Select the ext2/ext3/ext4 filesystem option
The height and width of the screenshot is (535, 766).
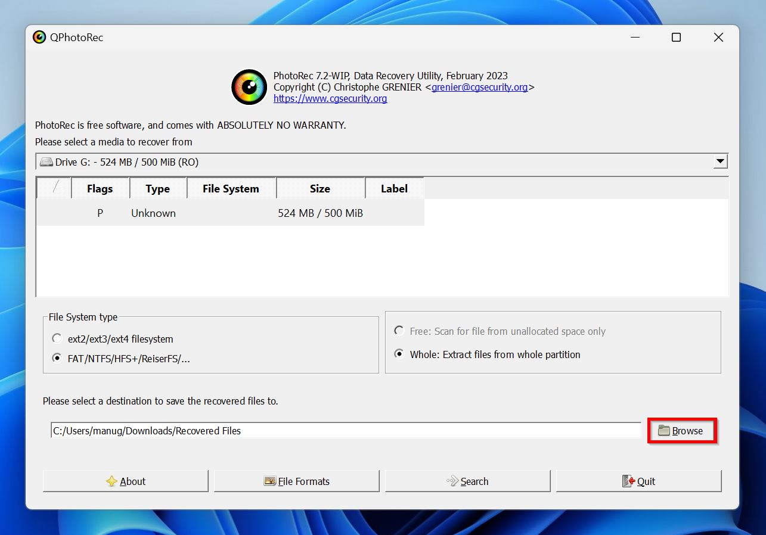click(x=57, y=338)
